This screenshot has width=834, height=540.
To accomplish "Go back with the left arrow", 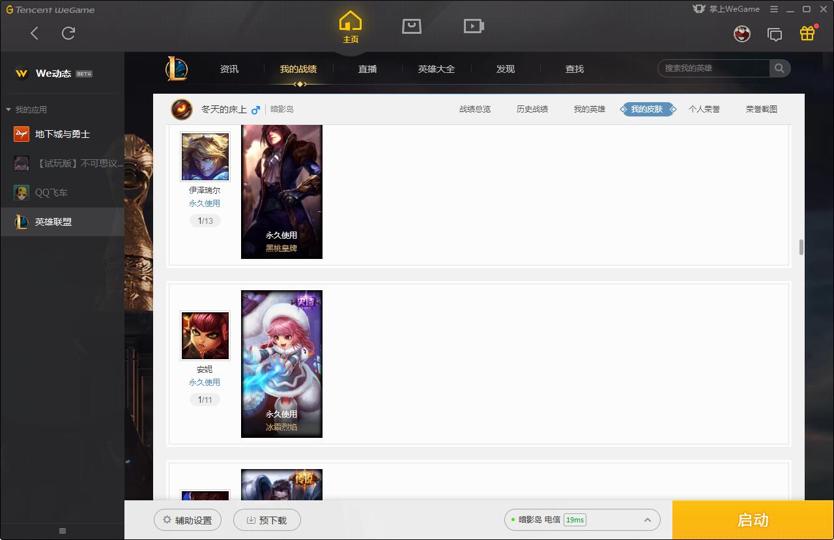I will pyautogui.click(x=35, y=33).
